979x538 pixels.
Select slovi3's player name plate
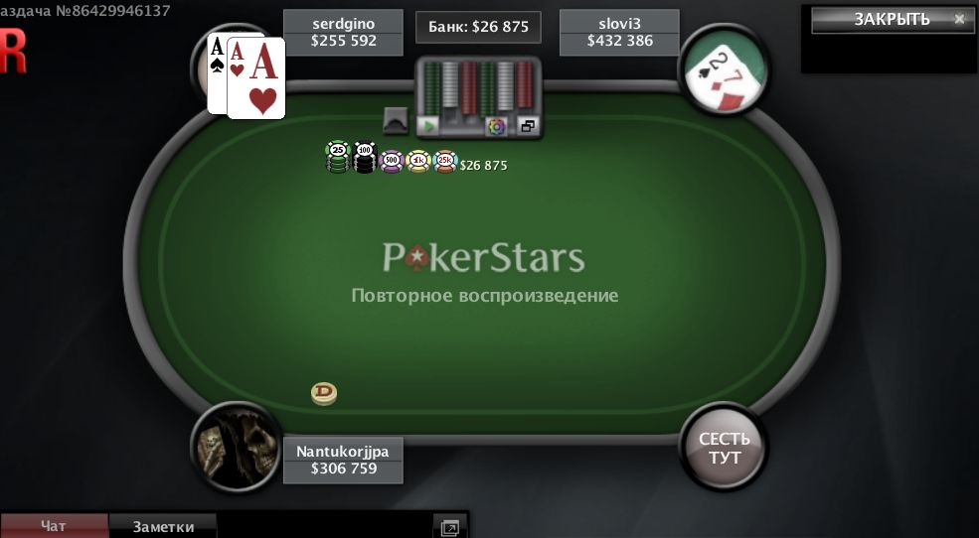click(619, 33)
